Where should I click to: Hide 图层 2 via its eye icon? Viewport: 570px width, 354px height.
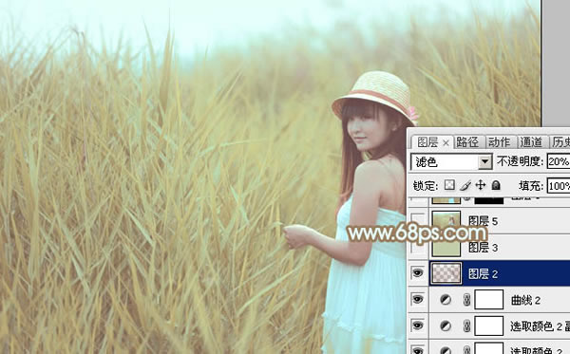(418, 272)
